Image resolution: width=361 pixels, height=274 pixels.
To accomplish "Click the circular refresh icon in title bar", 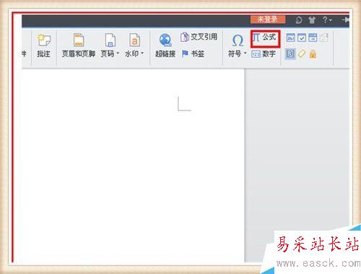I will 299,20.
